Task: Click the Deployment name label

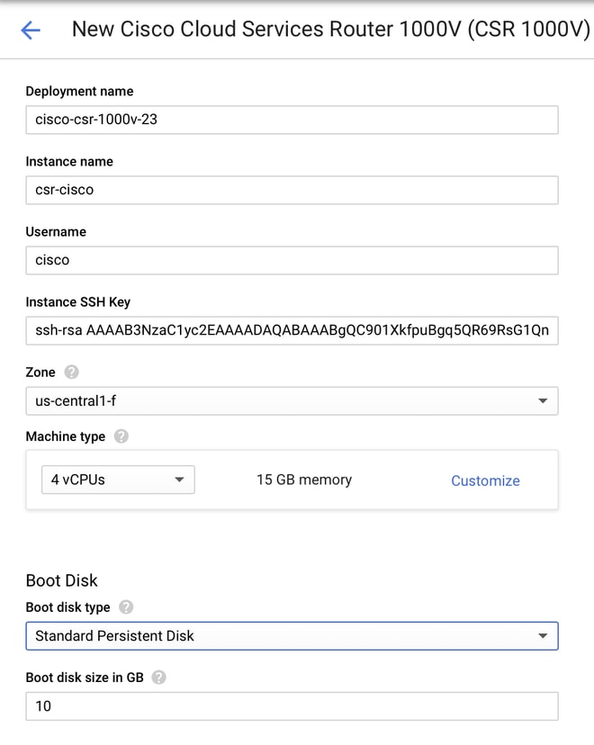Action: [x=79, y=91]
